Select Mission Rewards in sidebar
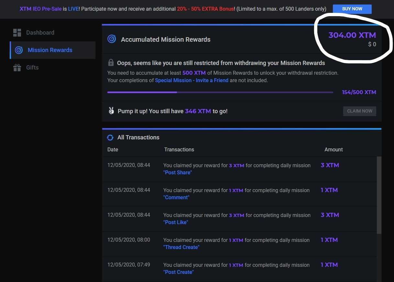The width and height of the screenshot is (394, 282). click(x=50, y=50)
